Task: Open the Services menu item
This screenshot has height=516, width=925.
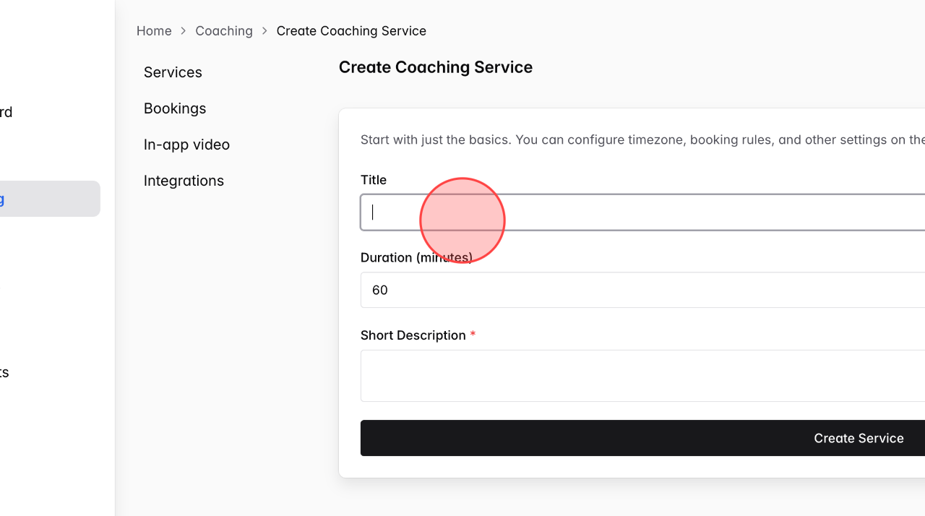Action: (173, 72)
